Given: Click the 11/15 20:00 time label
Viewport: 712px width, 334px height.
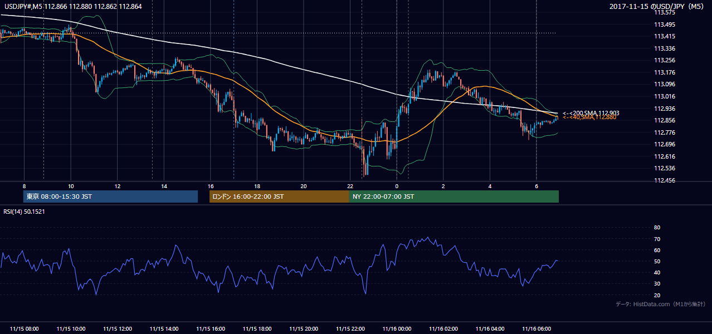Looking at the screenshot, I should (x=304, y=329).
